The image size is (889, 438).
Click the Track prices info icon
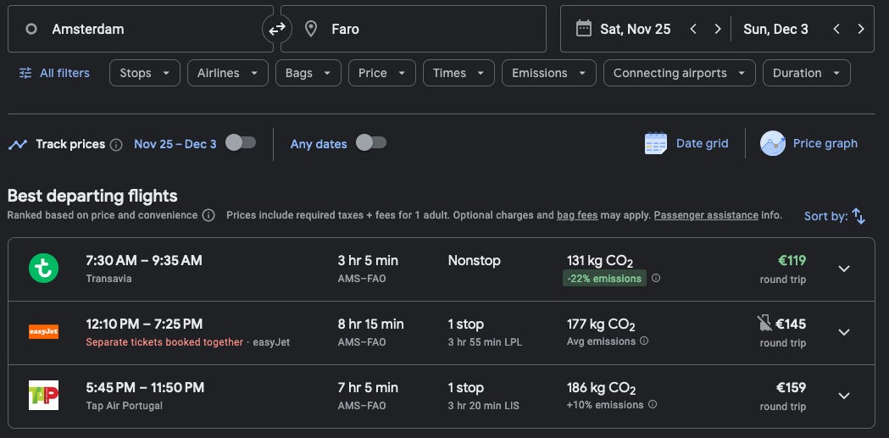coord(116,144)
